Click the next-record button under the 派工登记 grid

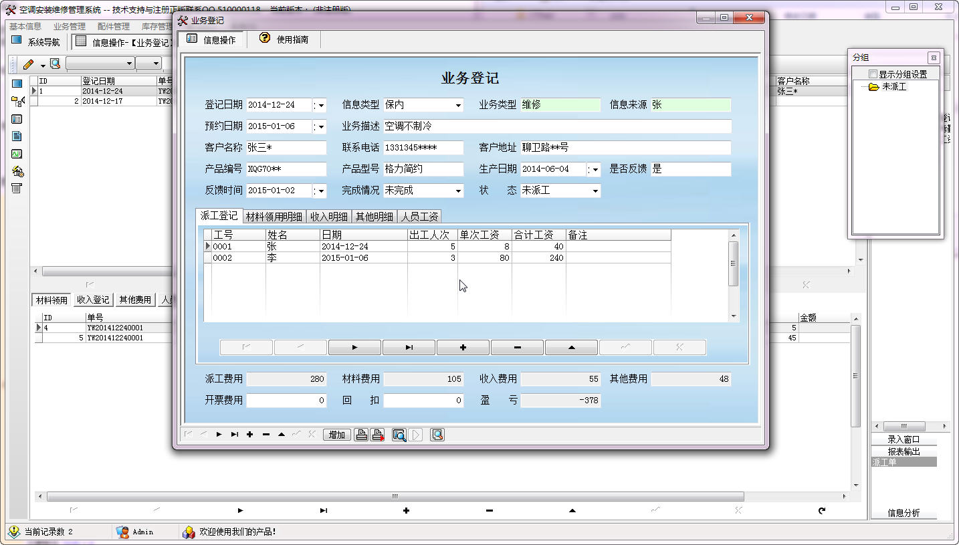point(354,348)
